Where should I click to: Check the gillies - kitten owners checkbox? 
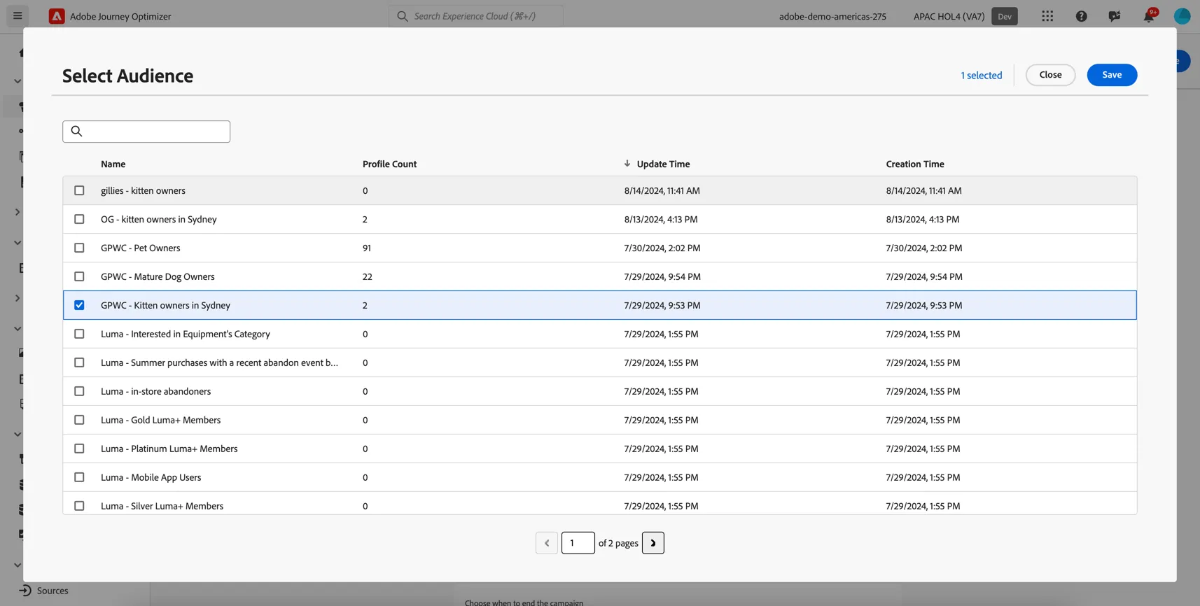79,190
